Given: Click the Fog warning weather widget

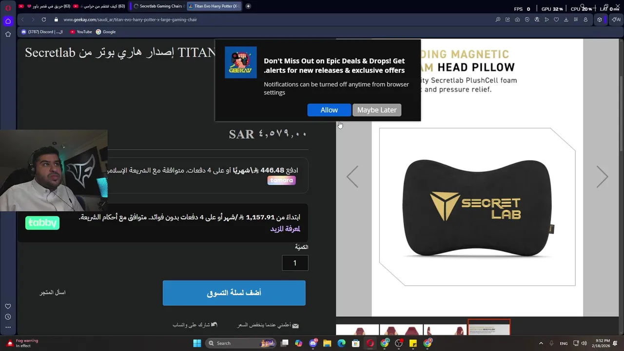Looking at the screenshot, I should pos(22,343).
